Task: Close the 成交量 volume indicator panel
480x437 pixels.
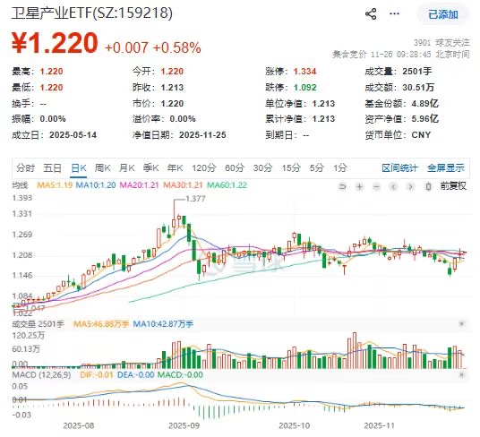Action: 461,324
